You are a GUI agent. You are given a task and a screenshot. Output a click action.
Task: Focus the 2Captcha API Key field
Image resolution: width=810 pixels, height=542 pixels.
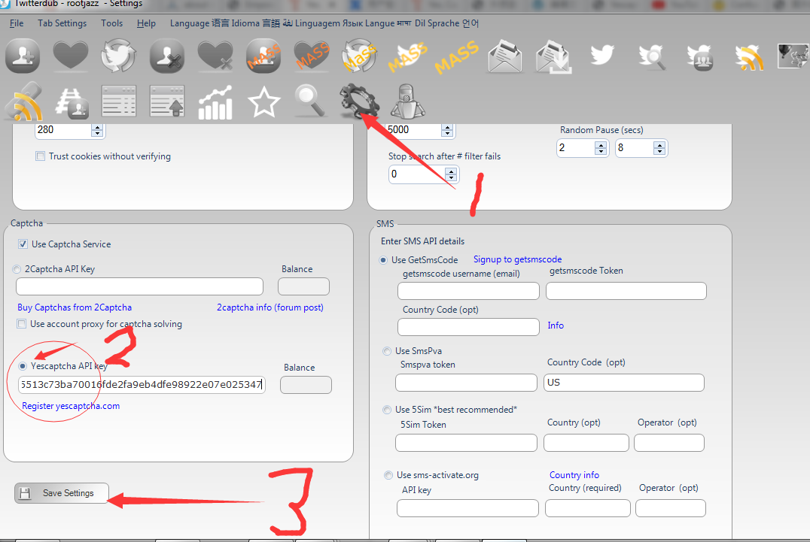tap(139, 286)
